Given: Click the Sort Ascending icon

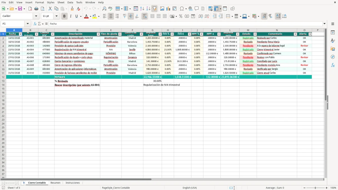Looking at the screenshot, I should 142,9.
